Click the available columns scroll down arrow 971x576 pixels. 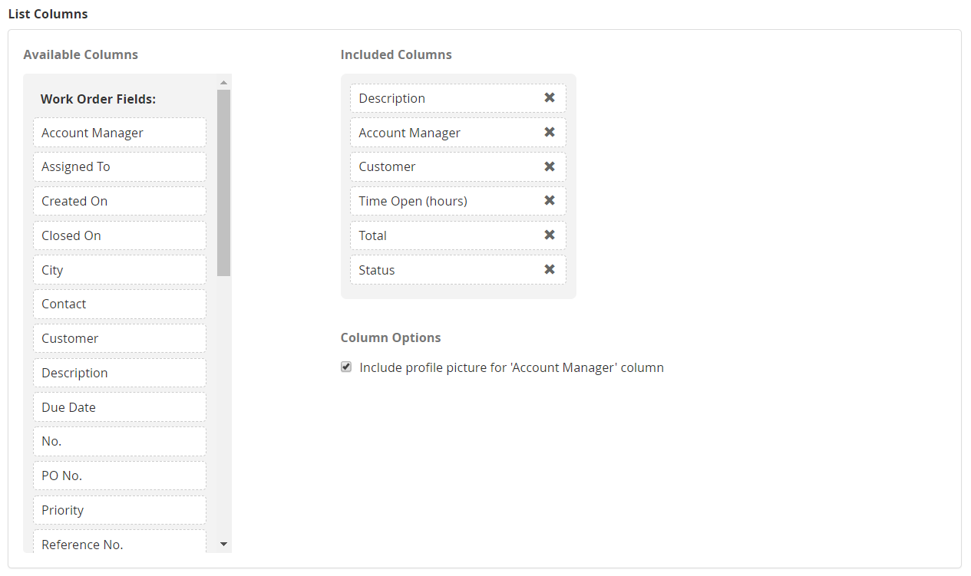click(223, 544)
